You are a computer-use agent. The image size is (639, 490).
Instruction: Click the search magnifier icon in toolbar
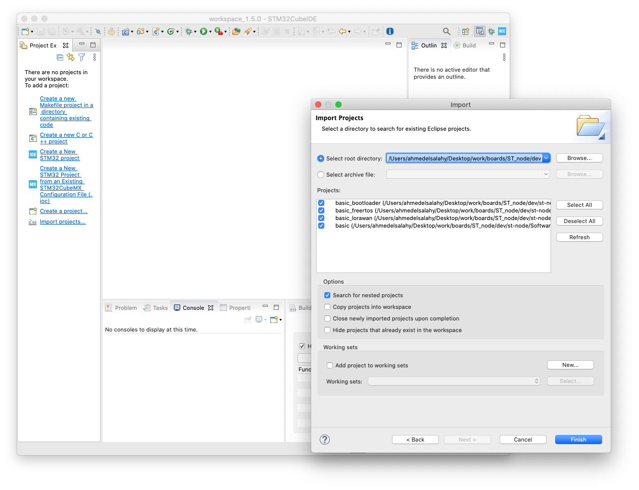(447, 31)
